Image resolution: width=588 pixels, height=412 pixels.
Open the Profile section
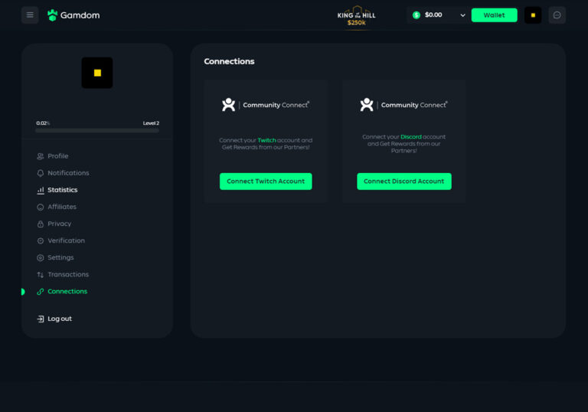pos(58,156)
